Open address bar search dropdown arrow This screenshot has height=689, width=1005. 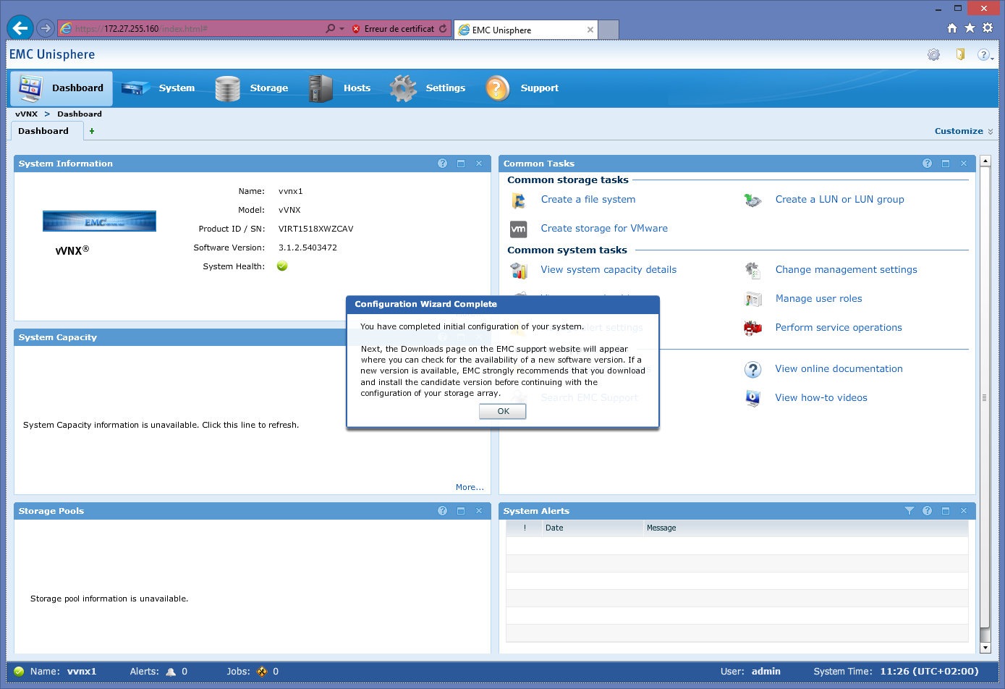click(342, 29)
